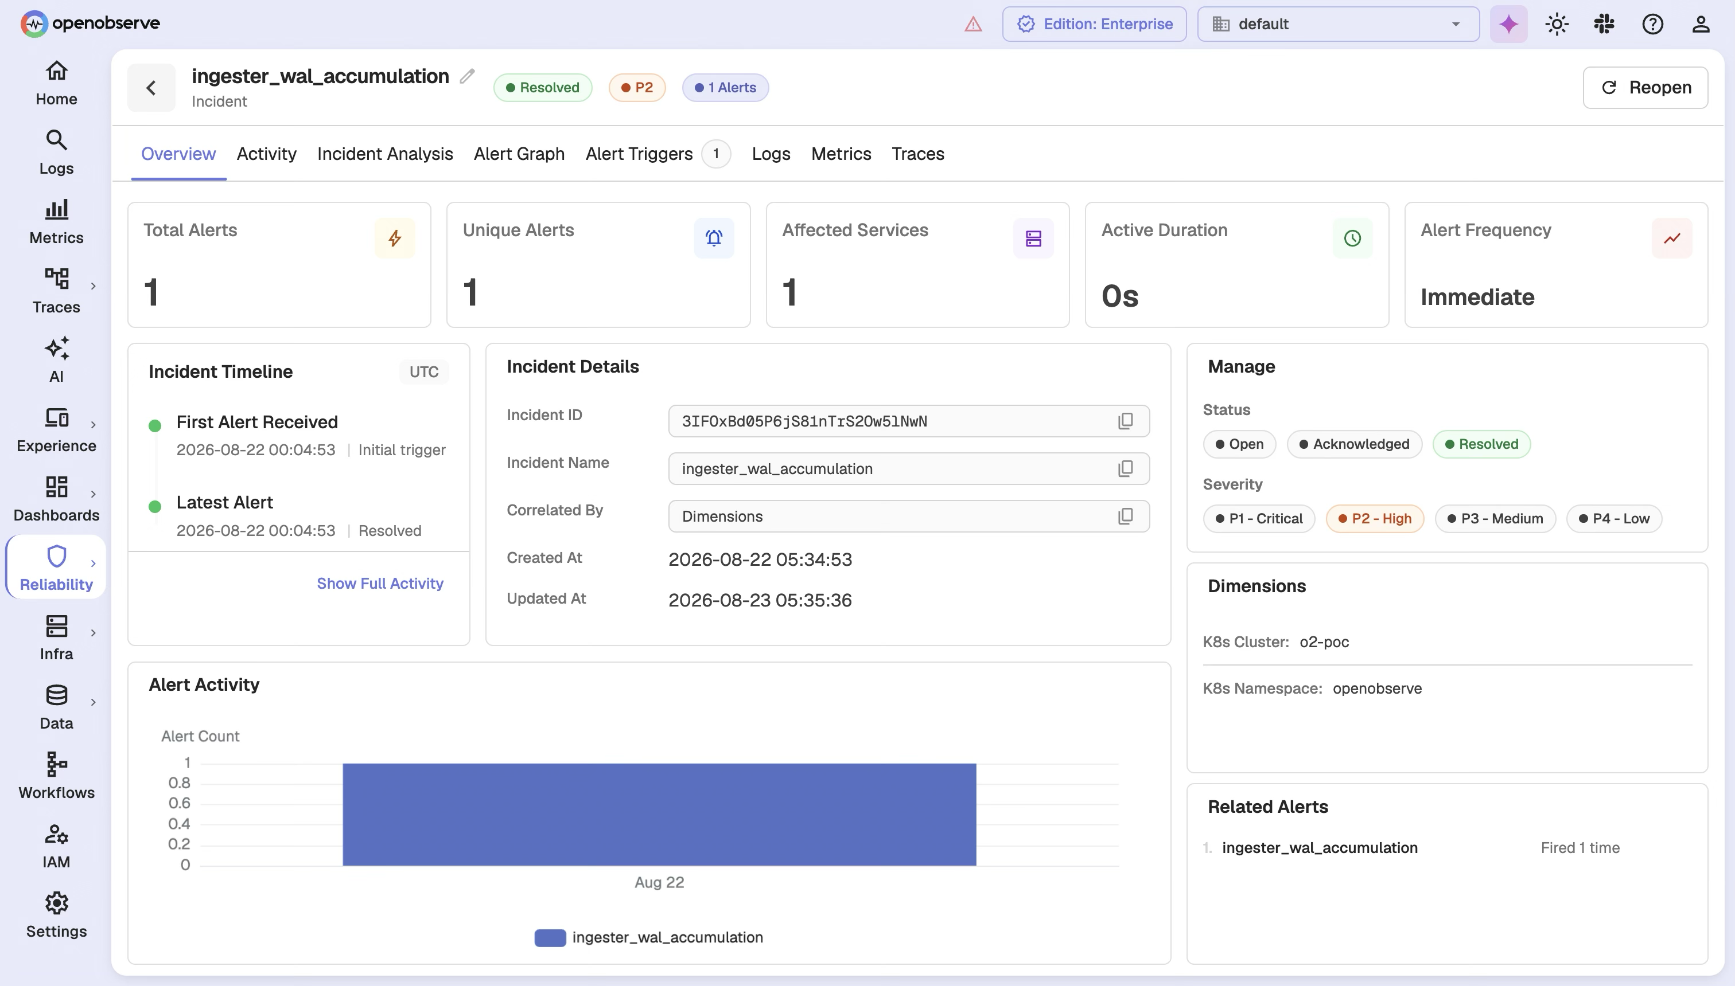Switch to the incident Metrics tab
This screenshot has width=1735, height=986.
click(841, 154)
